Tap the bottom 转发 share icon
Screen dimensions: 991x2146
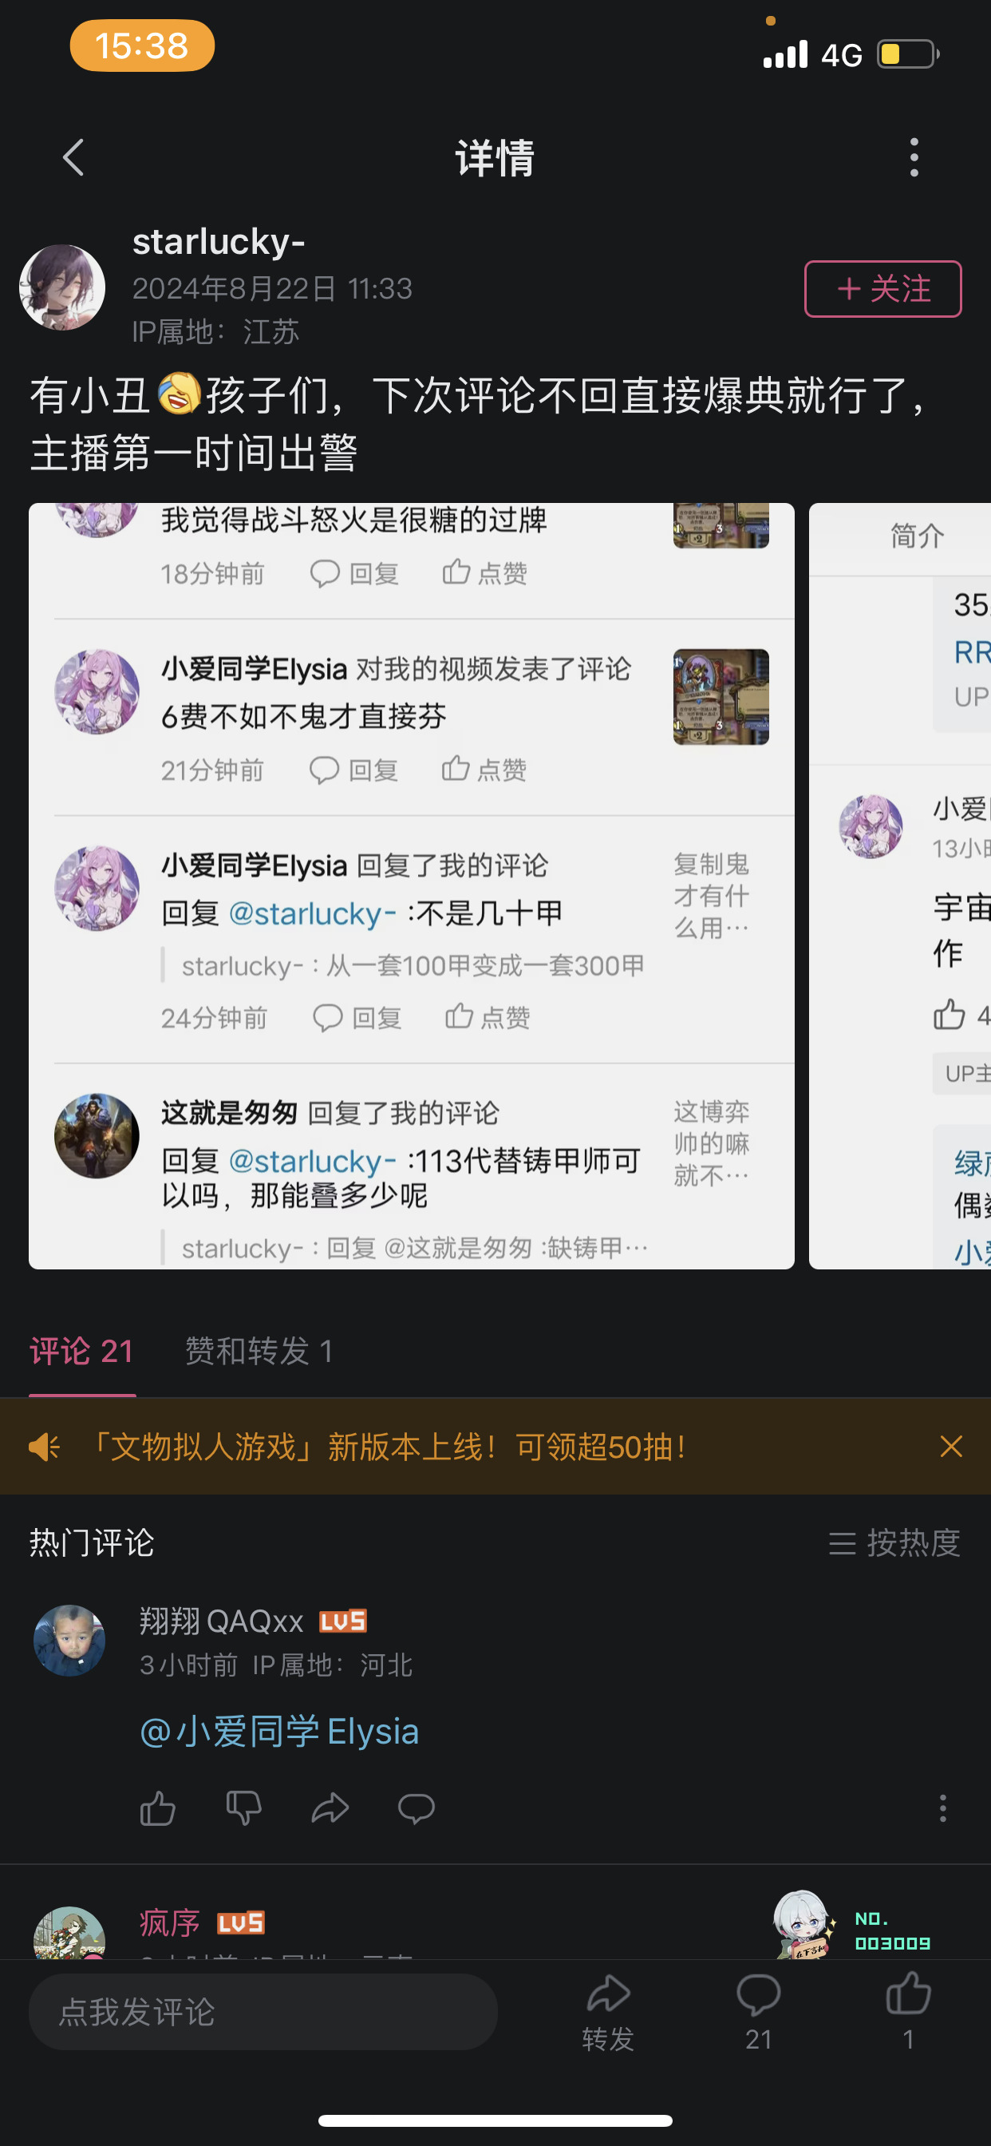click(608, 2013)
